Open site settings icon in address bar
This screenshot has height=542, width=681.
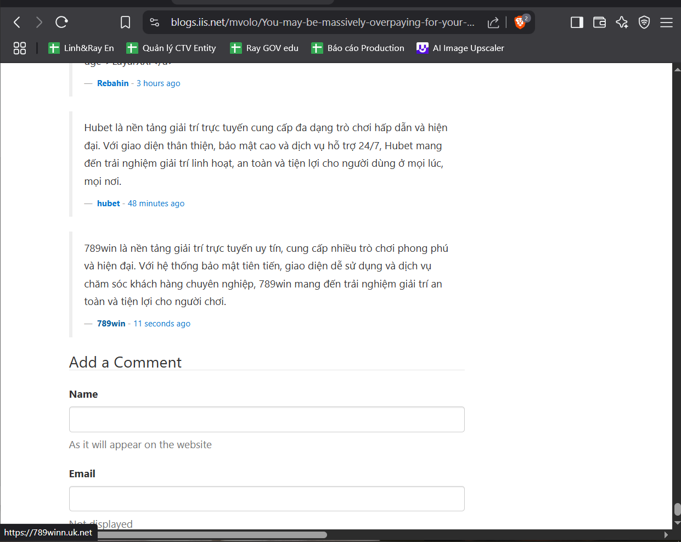point(155,22)
